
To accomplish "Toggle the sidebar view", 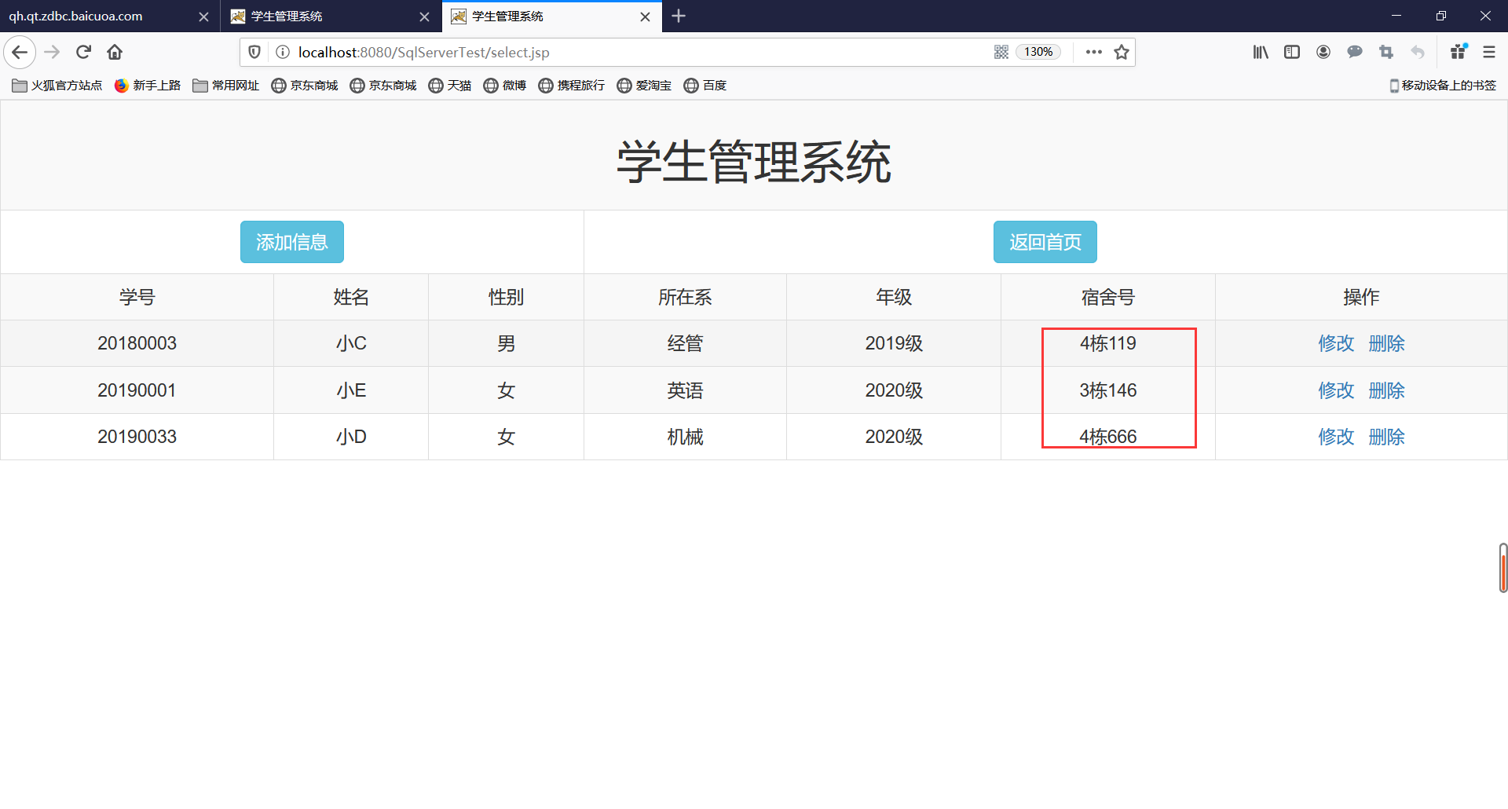I will coord(1292,52).
